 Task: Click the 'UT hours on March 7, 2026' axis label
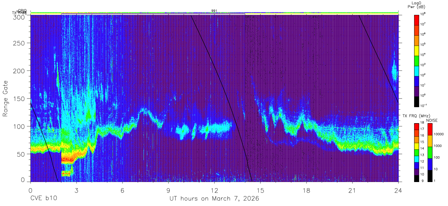(x=214, y=199)
